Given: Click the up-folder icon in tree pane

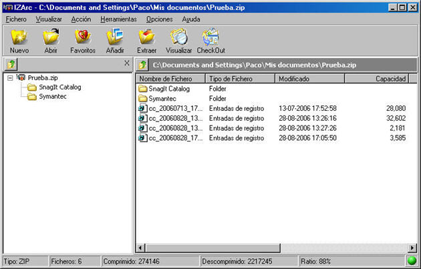Looking at the screenshot, I should click(11, 64).
